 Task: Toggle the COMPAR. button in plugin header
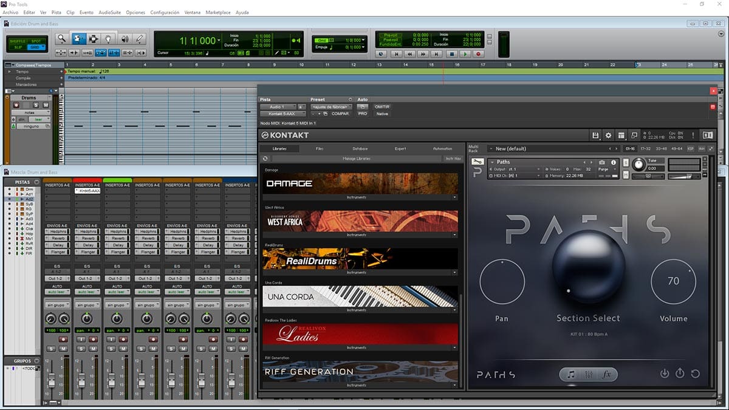pyautogui.click(x=340, y=114)
